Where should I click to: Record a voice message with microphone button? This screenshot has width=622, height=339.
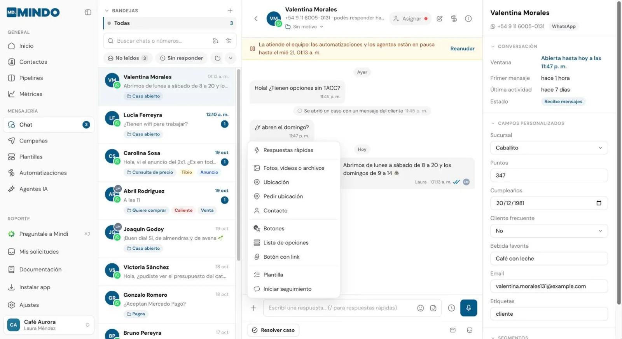tap(468, 308)
